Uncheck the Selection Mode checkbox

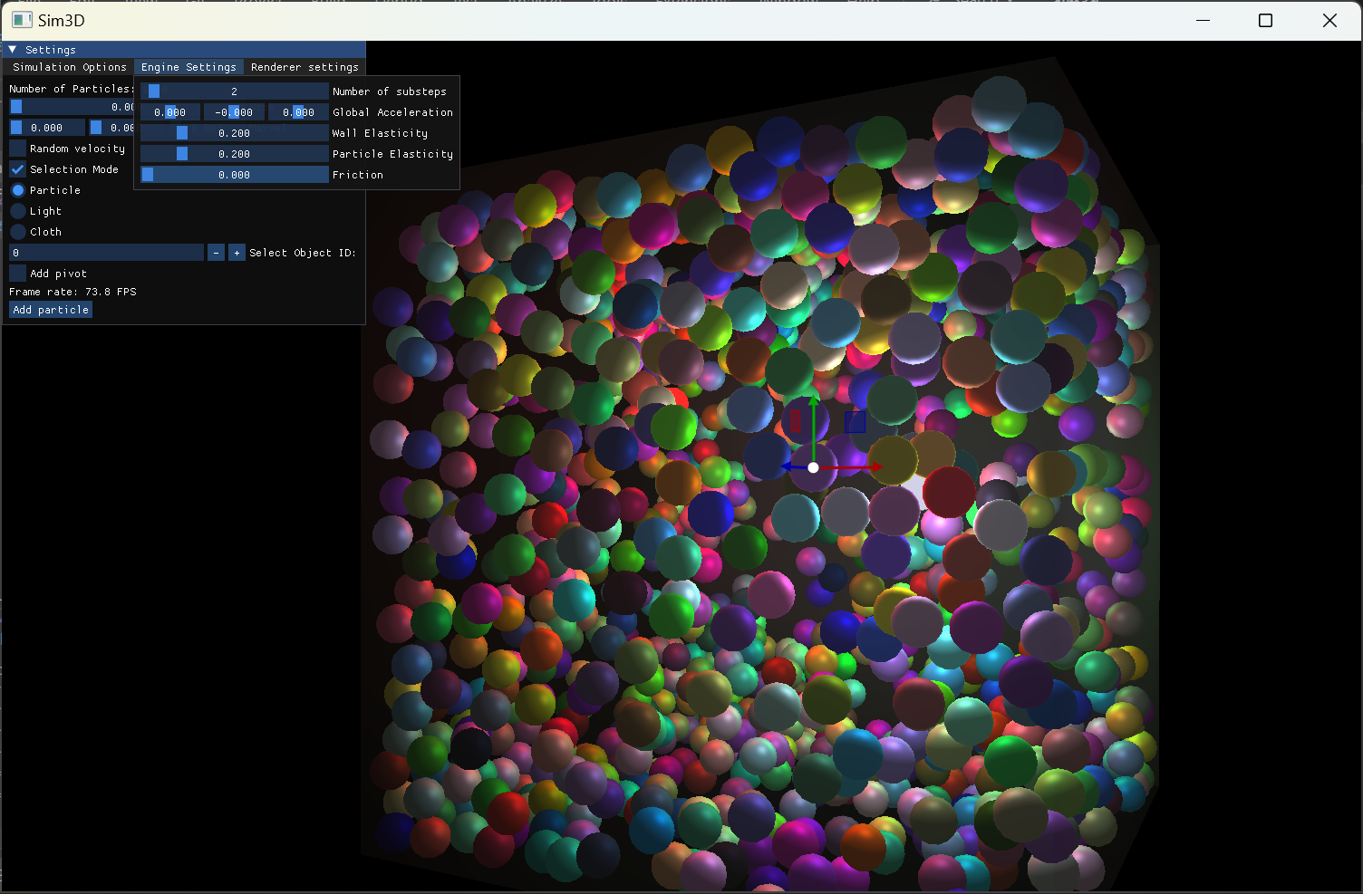[18, 169]
